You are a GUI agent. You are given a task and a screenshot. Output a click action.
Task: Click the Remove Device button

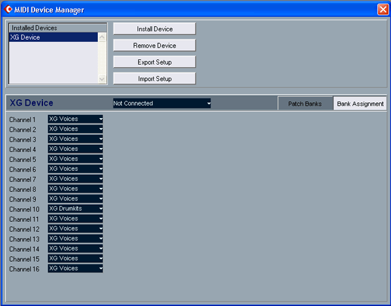pos(154,46)
